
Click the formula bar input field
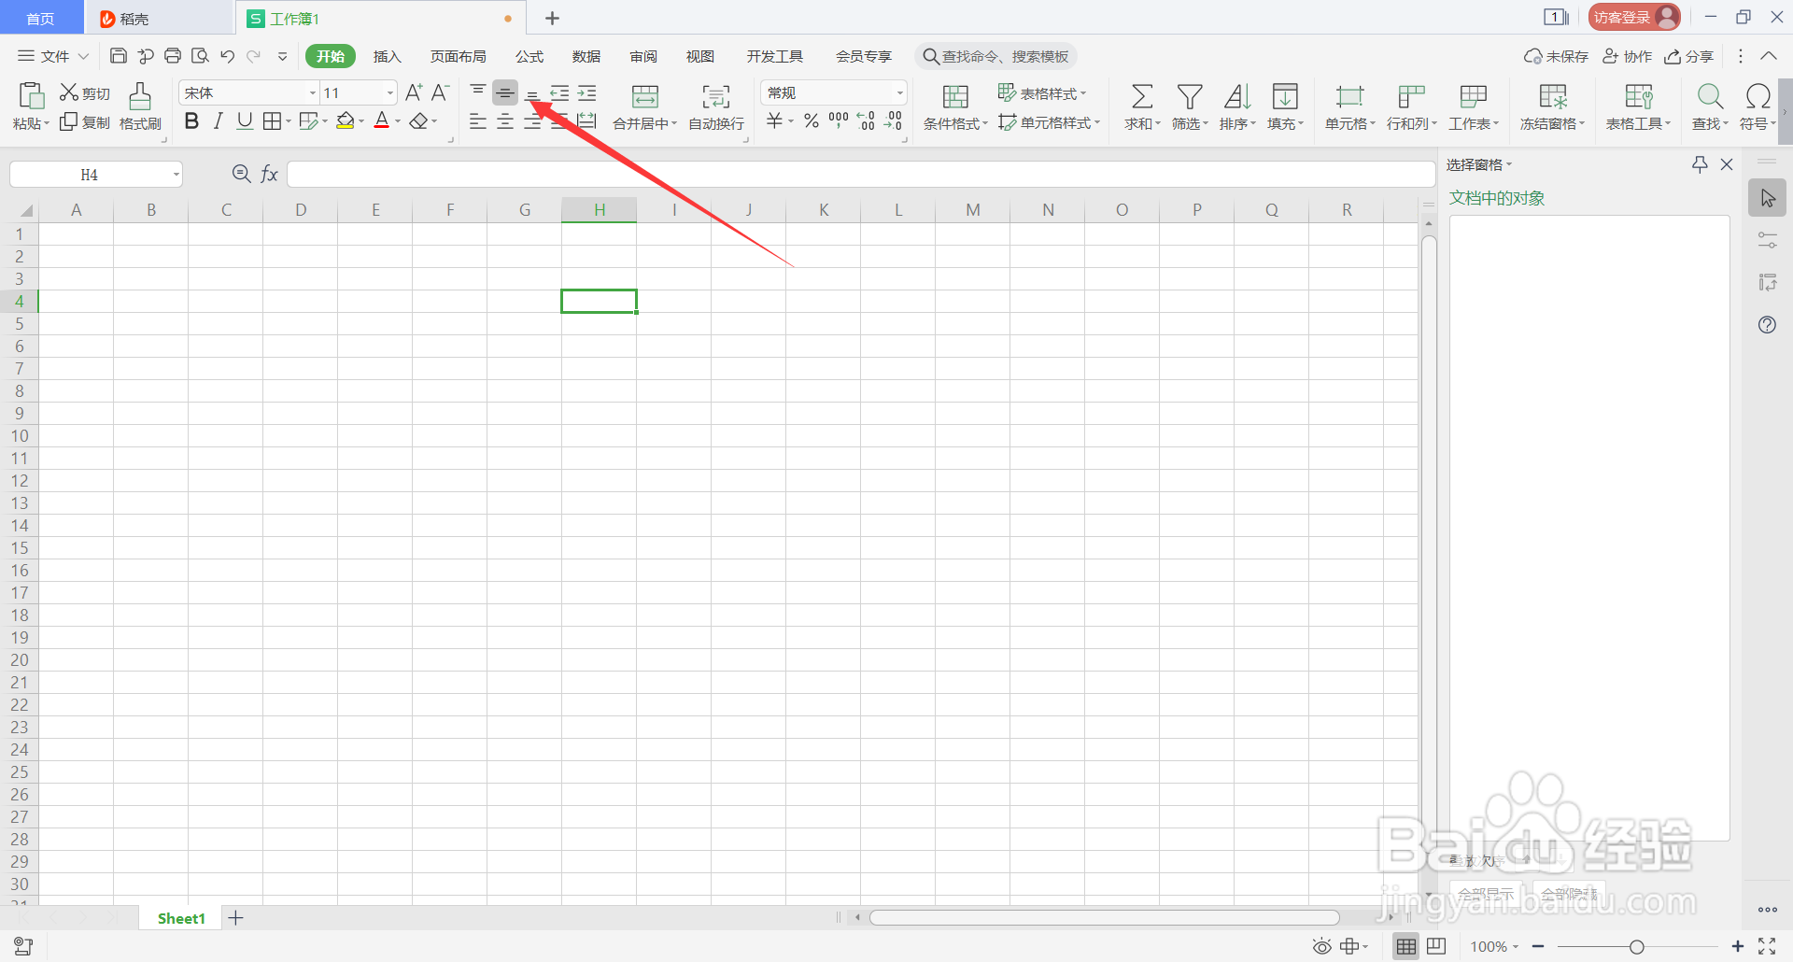[x=861, y=174]
